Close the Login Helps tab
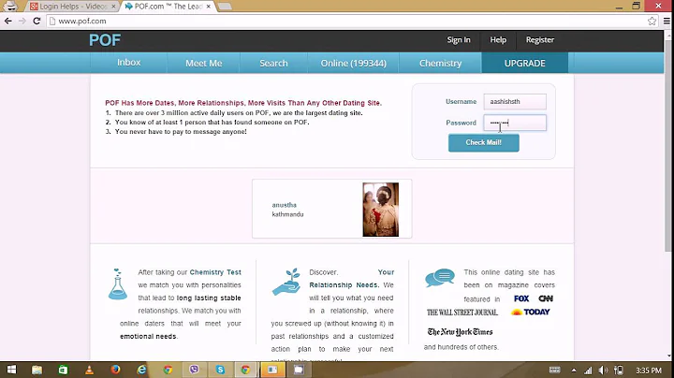 [113, 7]
